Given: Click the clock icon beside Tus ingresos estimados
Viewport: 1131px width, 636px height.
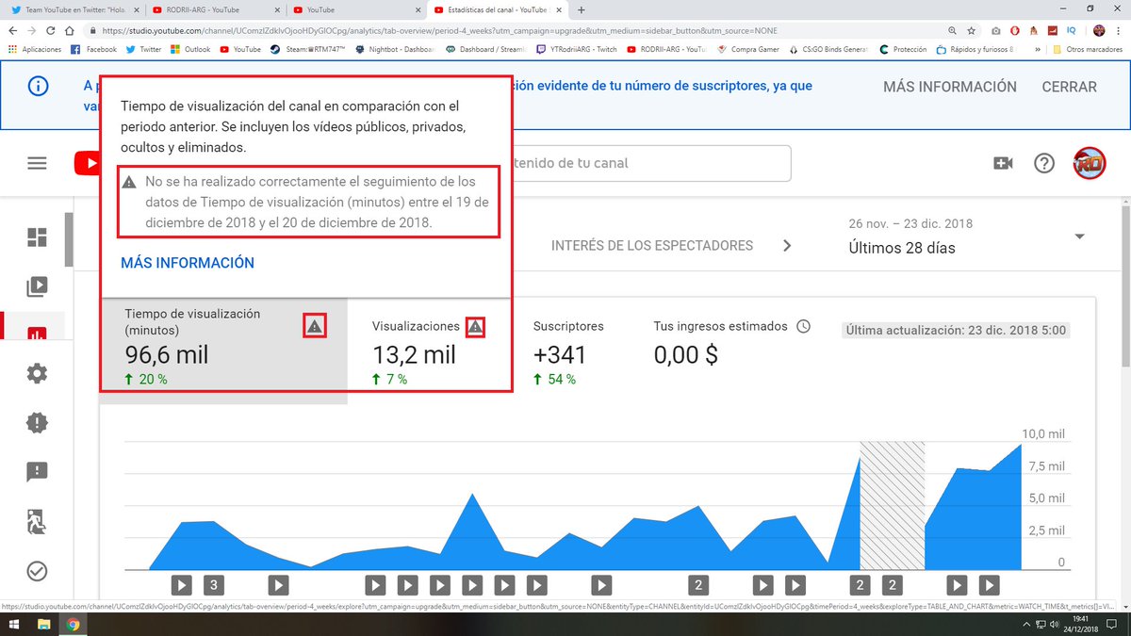Looking at the screenshot, I should click(x=803, y=326).
